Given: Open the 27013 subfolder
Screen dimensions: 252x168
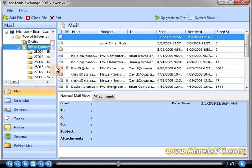Looking at the screenshot, I should [42, 57].
